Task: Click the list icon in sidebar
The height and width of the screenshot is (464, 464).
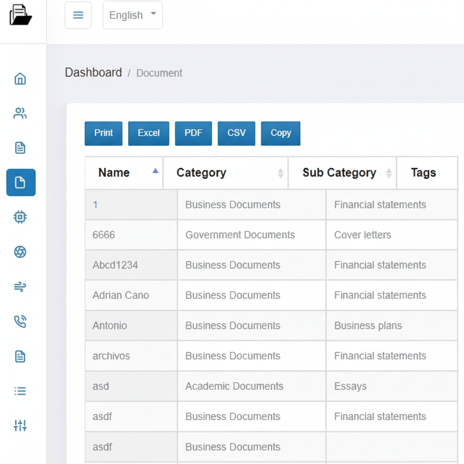Action: (20, 391)
